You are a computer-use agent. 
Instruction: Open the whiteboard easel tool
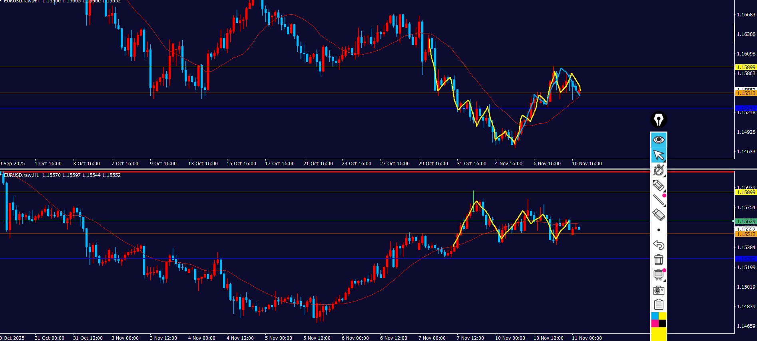tap(658, 275)
